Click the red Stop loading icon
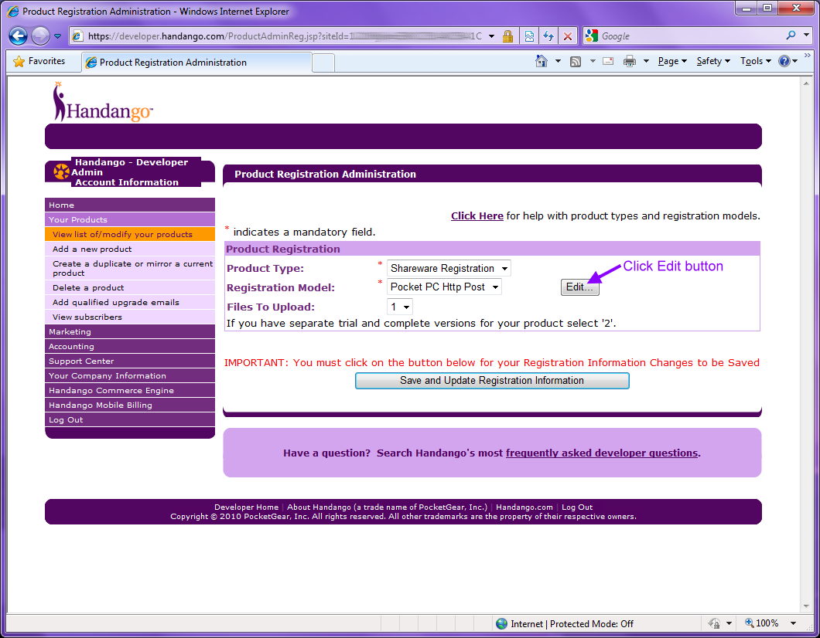This screenshot has width=820, height=638. (567, 36)
